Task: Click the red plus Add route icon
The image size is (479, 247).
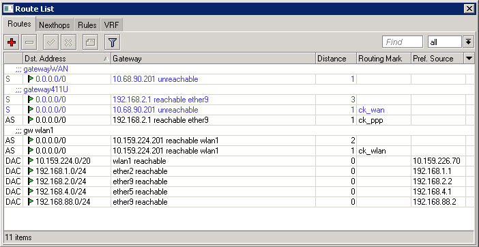Action: (12, 42)
